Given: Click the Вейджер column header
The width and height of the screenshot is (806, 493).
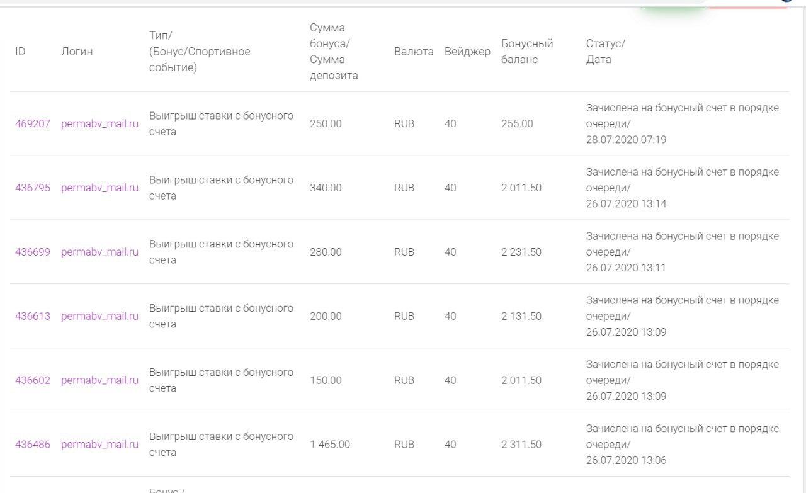Looking at the screenshot, I should point(467,52).
